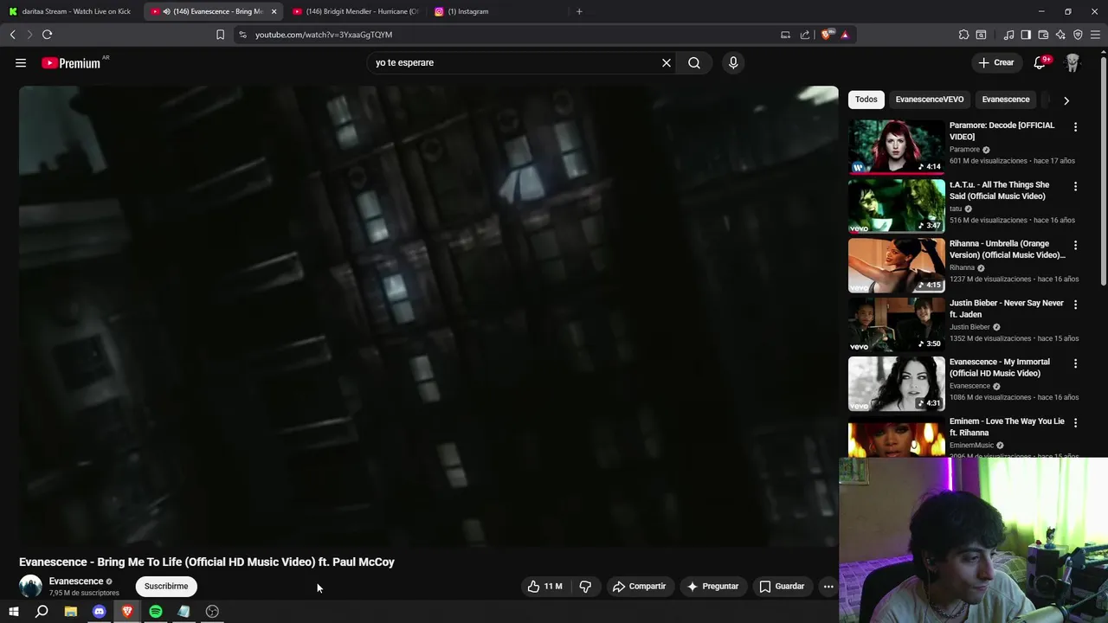Open options menu for My Immortal
Viewport: 1108px width, 623px height.
[x=1075, y=363]
